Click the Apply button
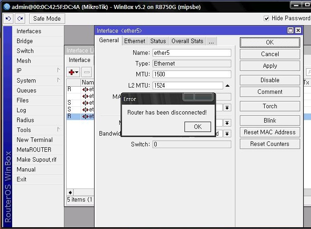Image resolution: width=311 pixels, height=229 pixels. click(x=270, y=66)
